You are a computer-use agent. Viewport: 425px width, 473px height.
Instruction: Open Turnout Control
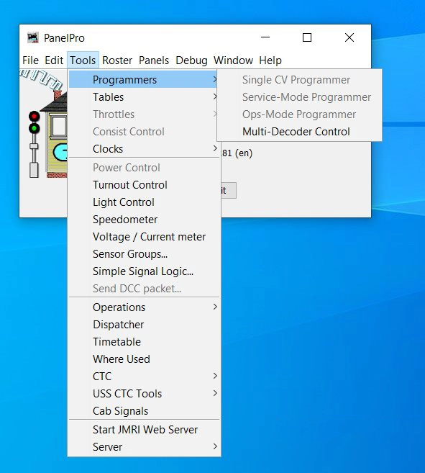pyautogui.click(x=144, y=184)
